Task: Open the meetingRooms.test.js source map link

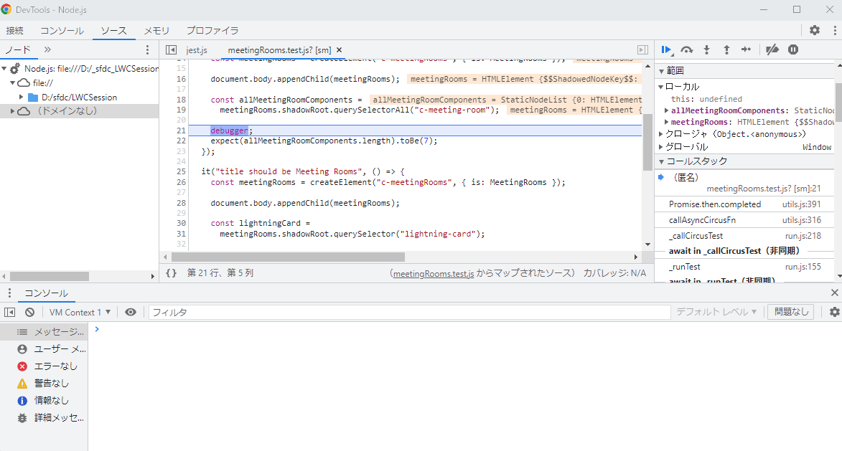Action: pyautogui.click(x=434, y=273)
